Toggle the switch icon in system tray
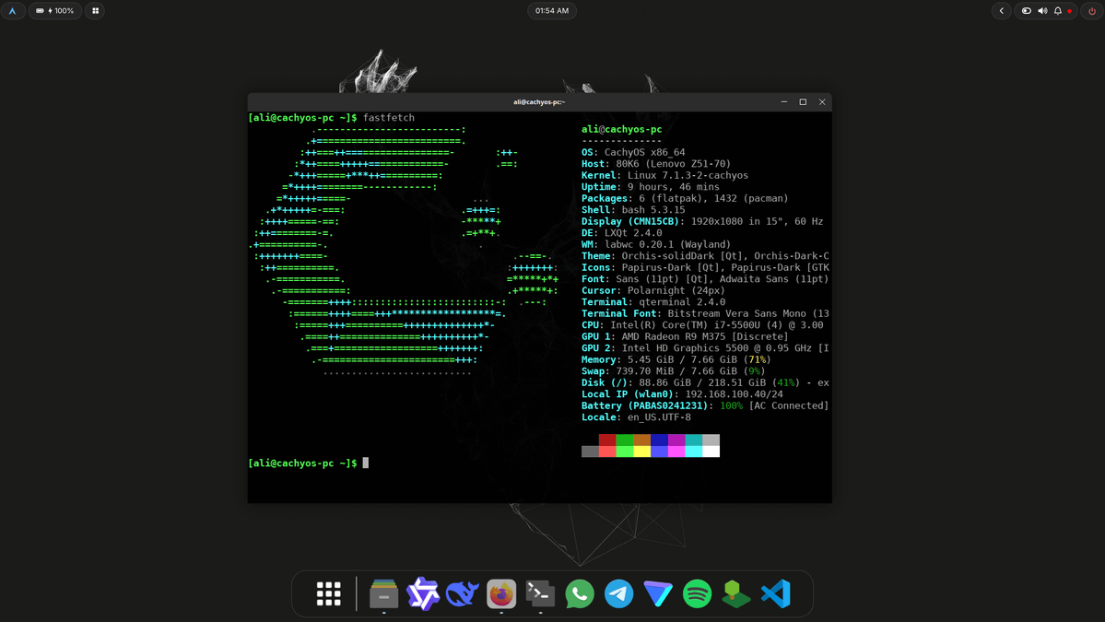This screenshot has height=622, width=1105. [x=1026, y=10]
